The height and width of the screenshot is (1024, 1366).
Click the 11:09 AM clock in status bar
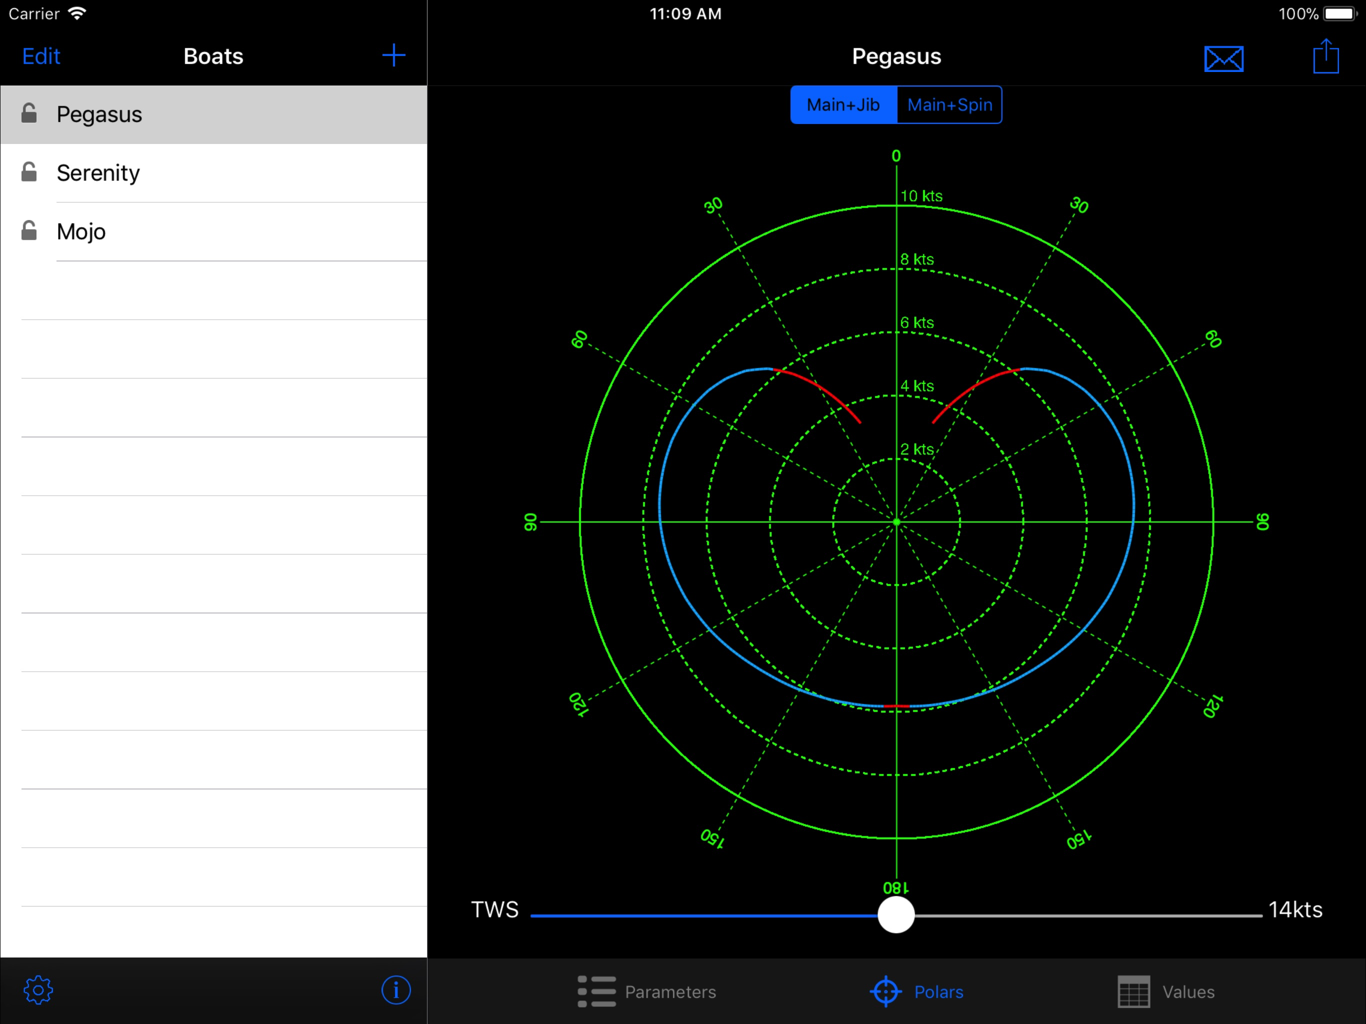click(x=685, y=13)
